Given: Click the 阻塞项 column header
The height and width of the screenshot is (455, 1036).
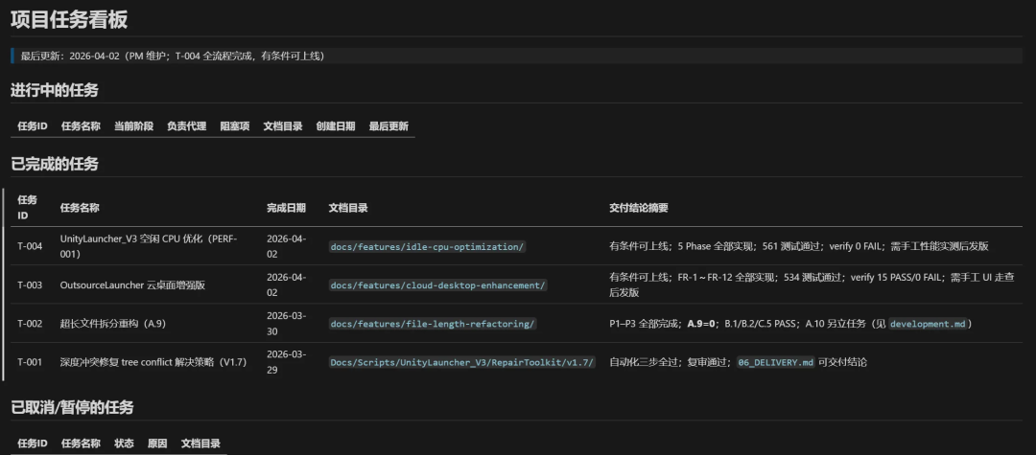Looking at the screenshot, I should pos(234,126).
